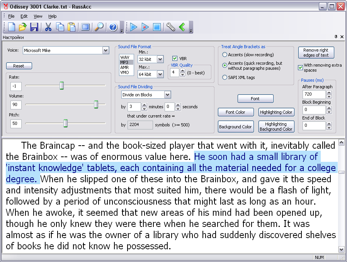Toggle the VBR checkbox

pyautogui.click(x=175, y=59)
